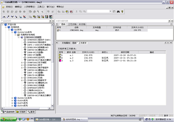174x122 pixels.
Task: Click the version a.3 magenta document icon
Action: point(60,61)
